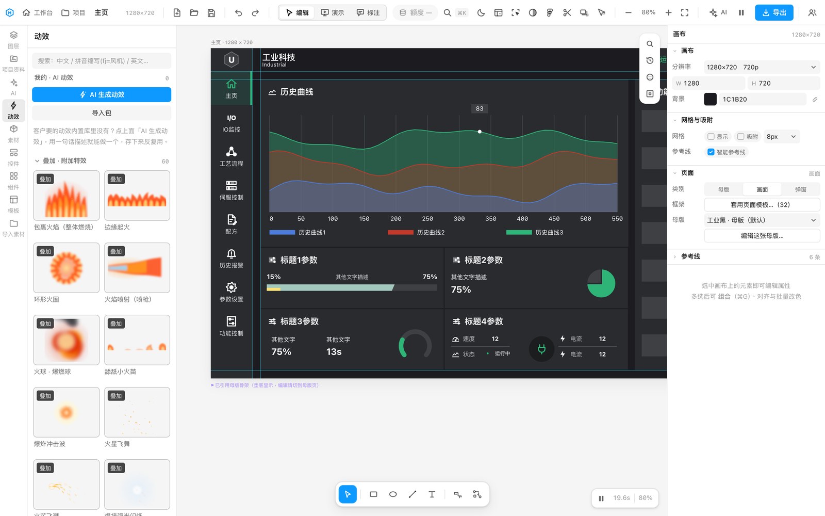
Task: Click the background color swatch 1C1B20
Action: click(711, 99)
